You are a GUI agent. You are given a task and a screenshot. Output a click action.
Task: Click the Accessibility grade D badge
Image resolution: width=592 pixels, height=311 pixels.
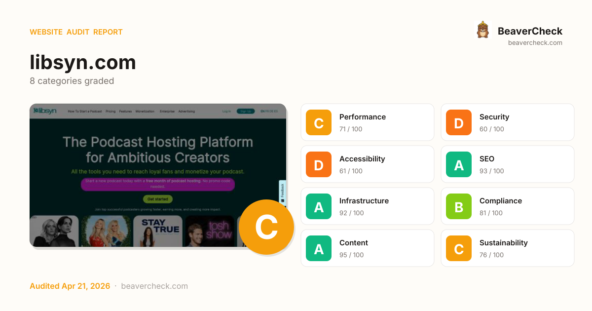[x=319, y=164]
